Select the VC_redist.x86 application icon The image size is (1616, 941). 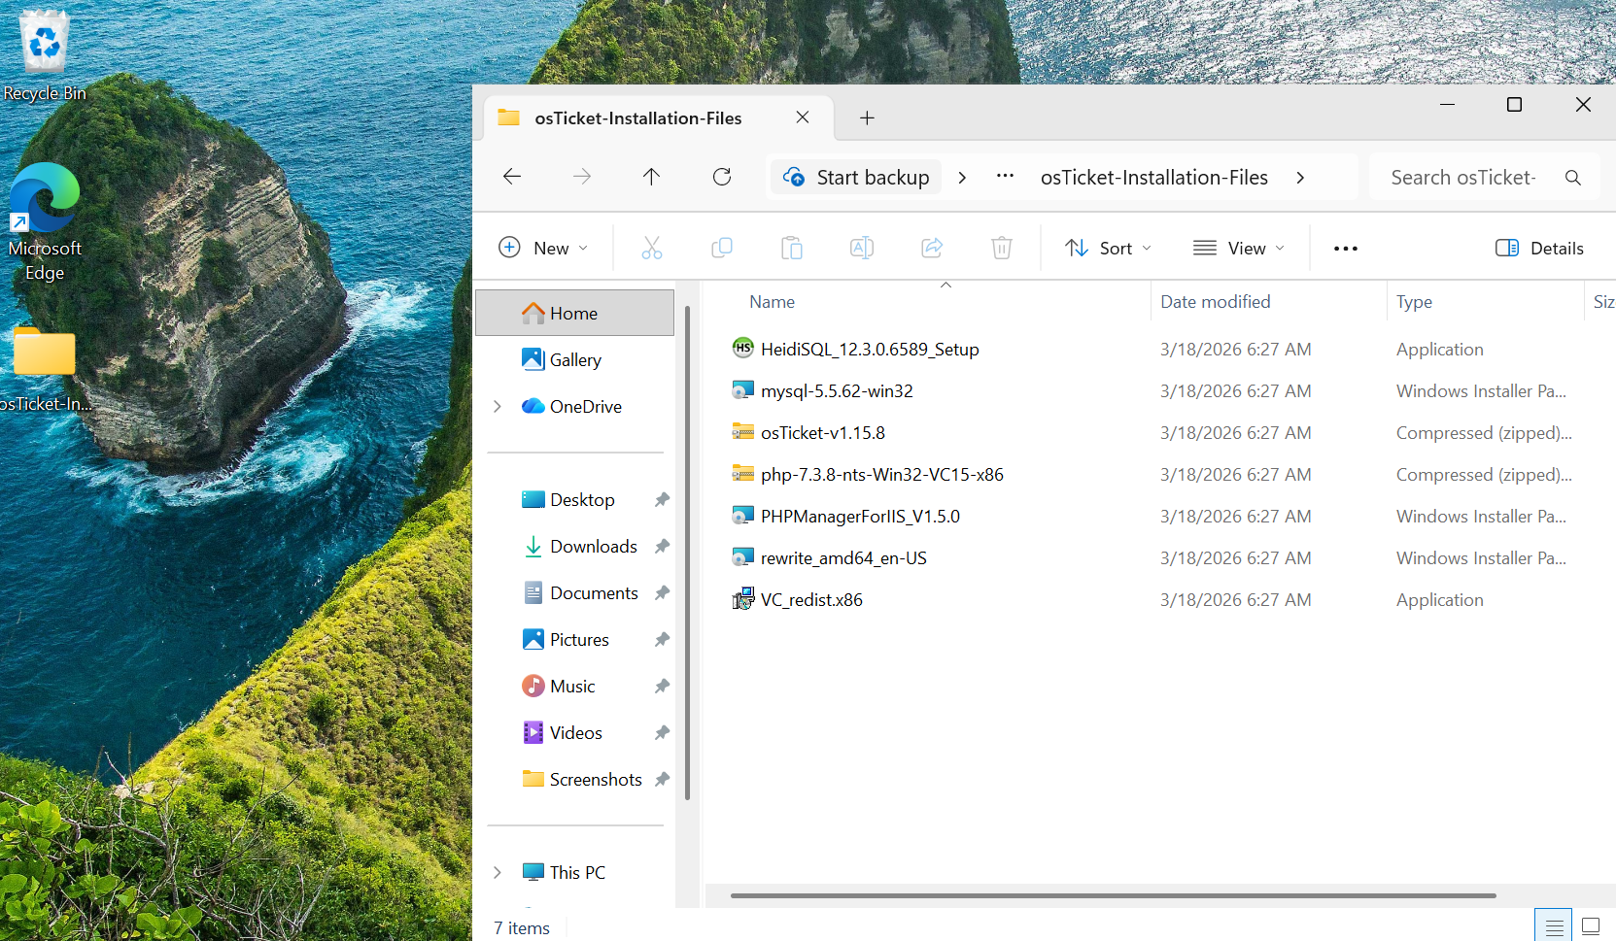click(x=743, y=599)
